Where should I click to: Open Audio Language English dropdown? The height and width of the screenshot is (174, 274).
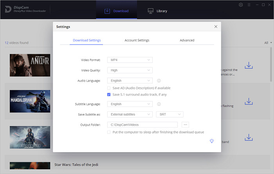(130, 81)
